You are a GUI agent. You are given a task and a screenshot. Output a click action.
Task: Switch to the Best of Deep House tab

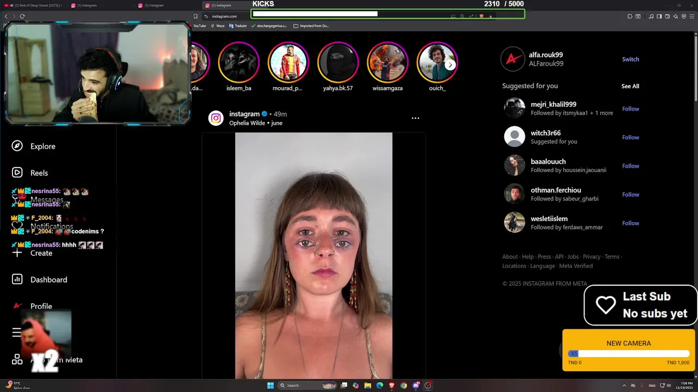pos(34,5)
